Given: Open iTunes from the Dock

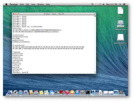Looking at the screenshot, I should (x=67, y=92).
